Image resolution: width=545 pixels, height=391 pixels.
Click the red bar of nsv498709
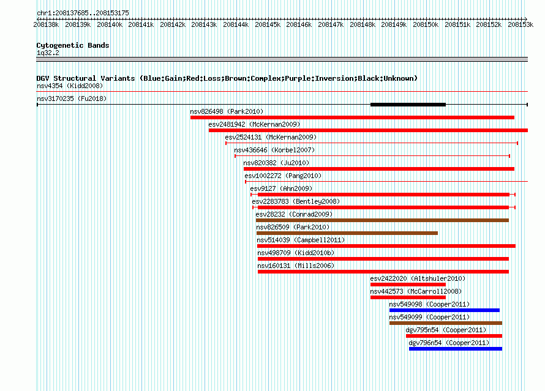[383, 259]
